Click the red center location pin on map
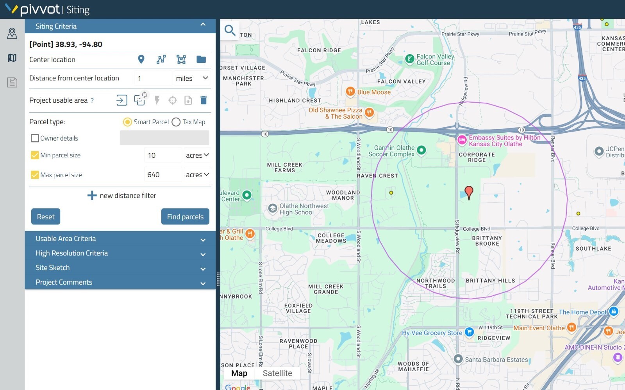 tap(469, 193)
